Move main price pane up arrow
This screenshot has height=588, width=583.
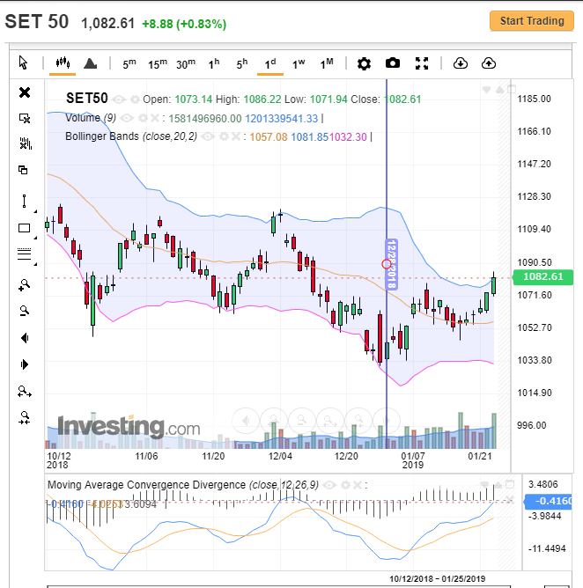(499, 90)
